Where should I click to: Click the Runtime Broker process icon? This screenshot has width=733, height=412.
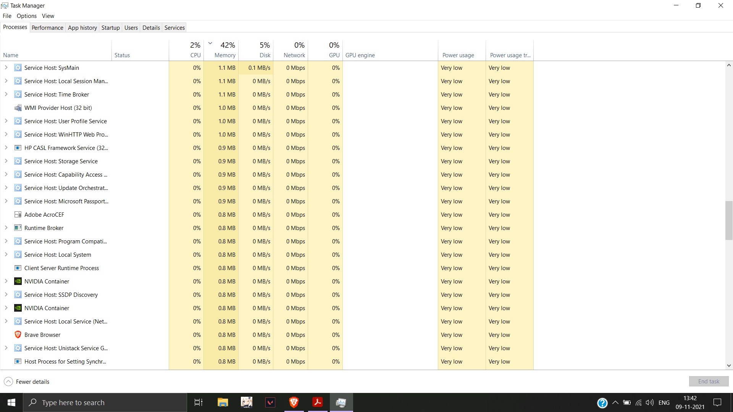pyautogui.click(x=18, y=228)
